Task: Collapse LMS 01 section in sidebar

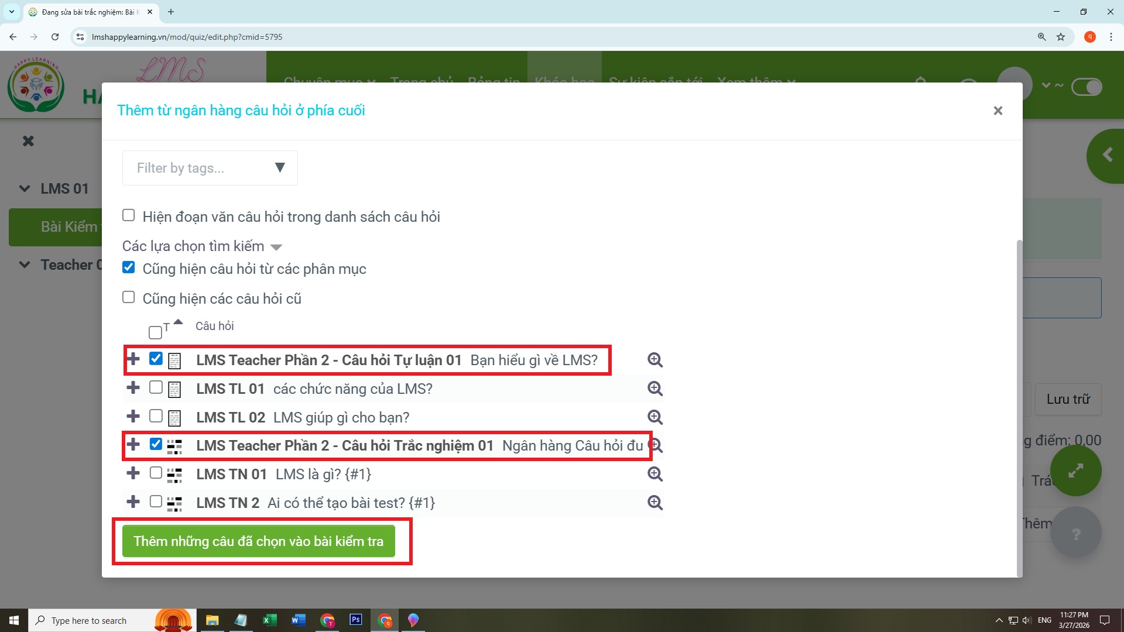Action: [25, 188]
